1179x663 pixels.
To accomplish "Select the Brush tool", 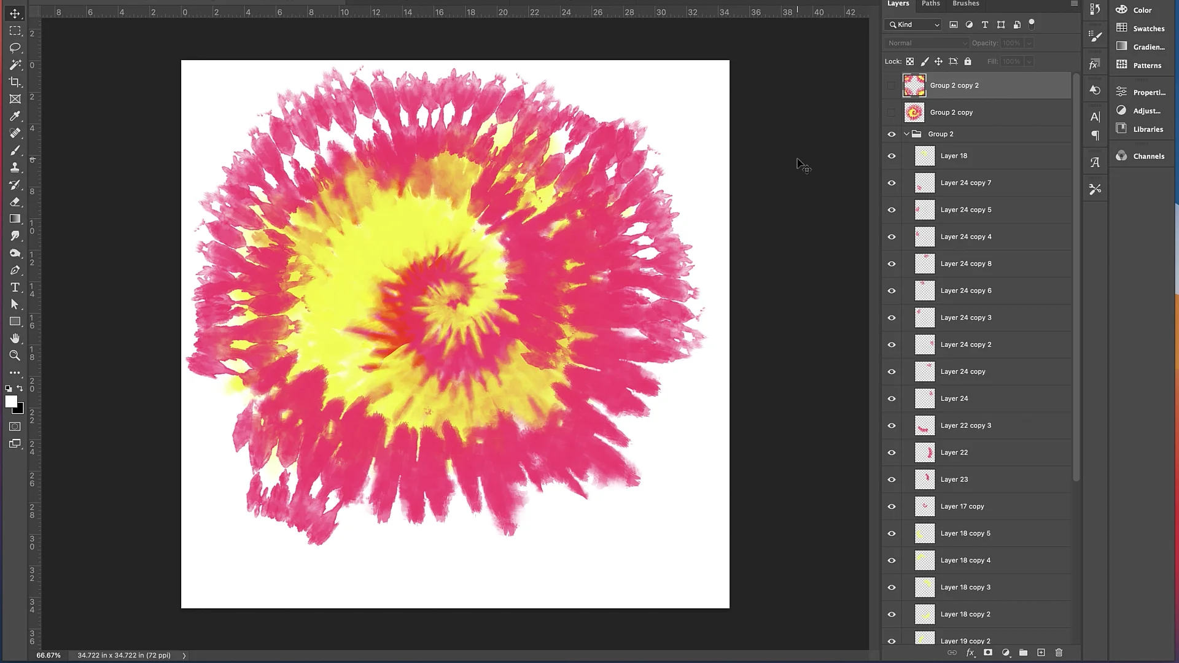I will point(15,150).
